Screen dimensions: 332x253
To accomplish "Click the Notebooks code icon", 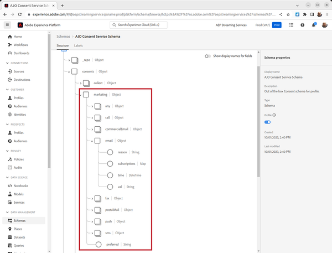I will tap(10, 186).
